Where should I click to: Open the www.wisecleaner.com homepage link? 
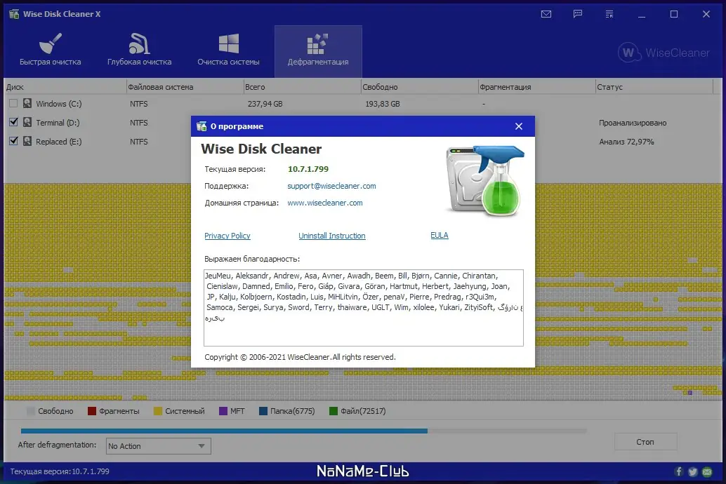pyautogui.click(x=324, y=203)
